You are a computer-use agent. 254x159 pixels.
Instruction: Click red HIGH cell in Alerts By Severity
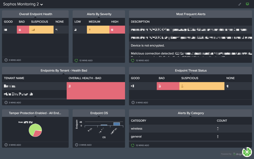[117, 30]
